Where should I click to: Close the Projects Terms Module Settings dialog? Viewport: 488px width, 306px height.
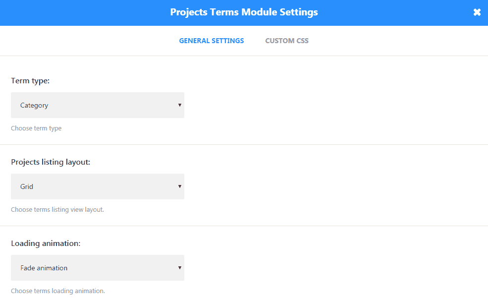click(x=477, y=12)
